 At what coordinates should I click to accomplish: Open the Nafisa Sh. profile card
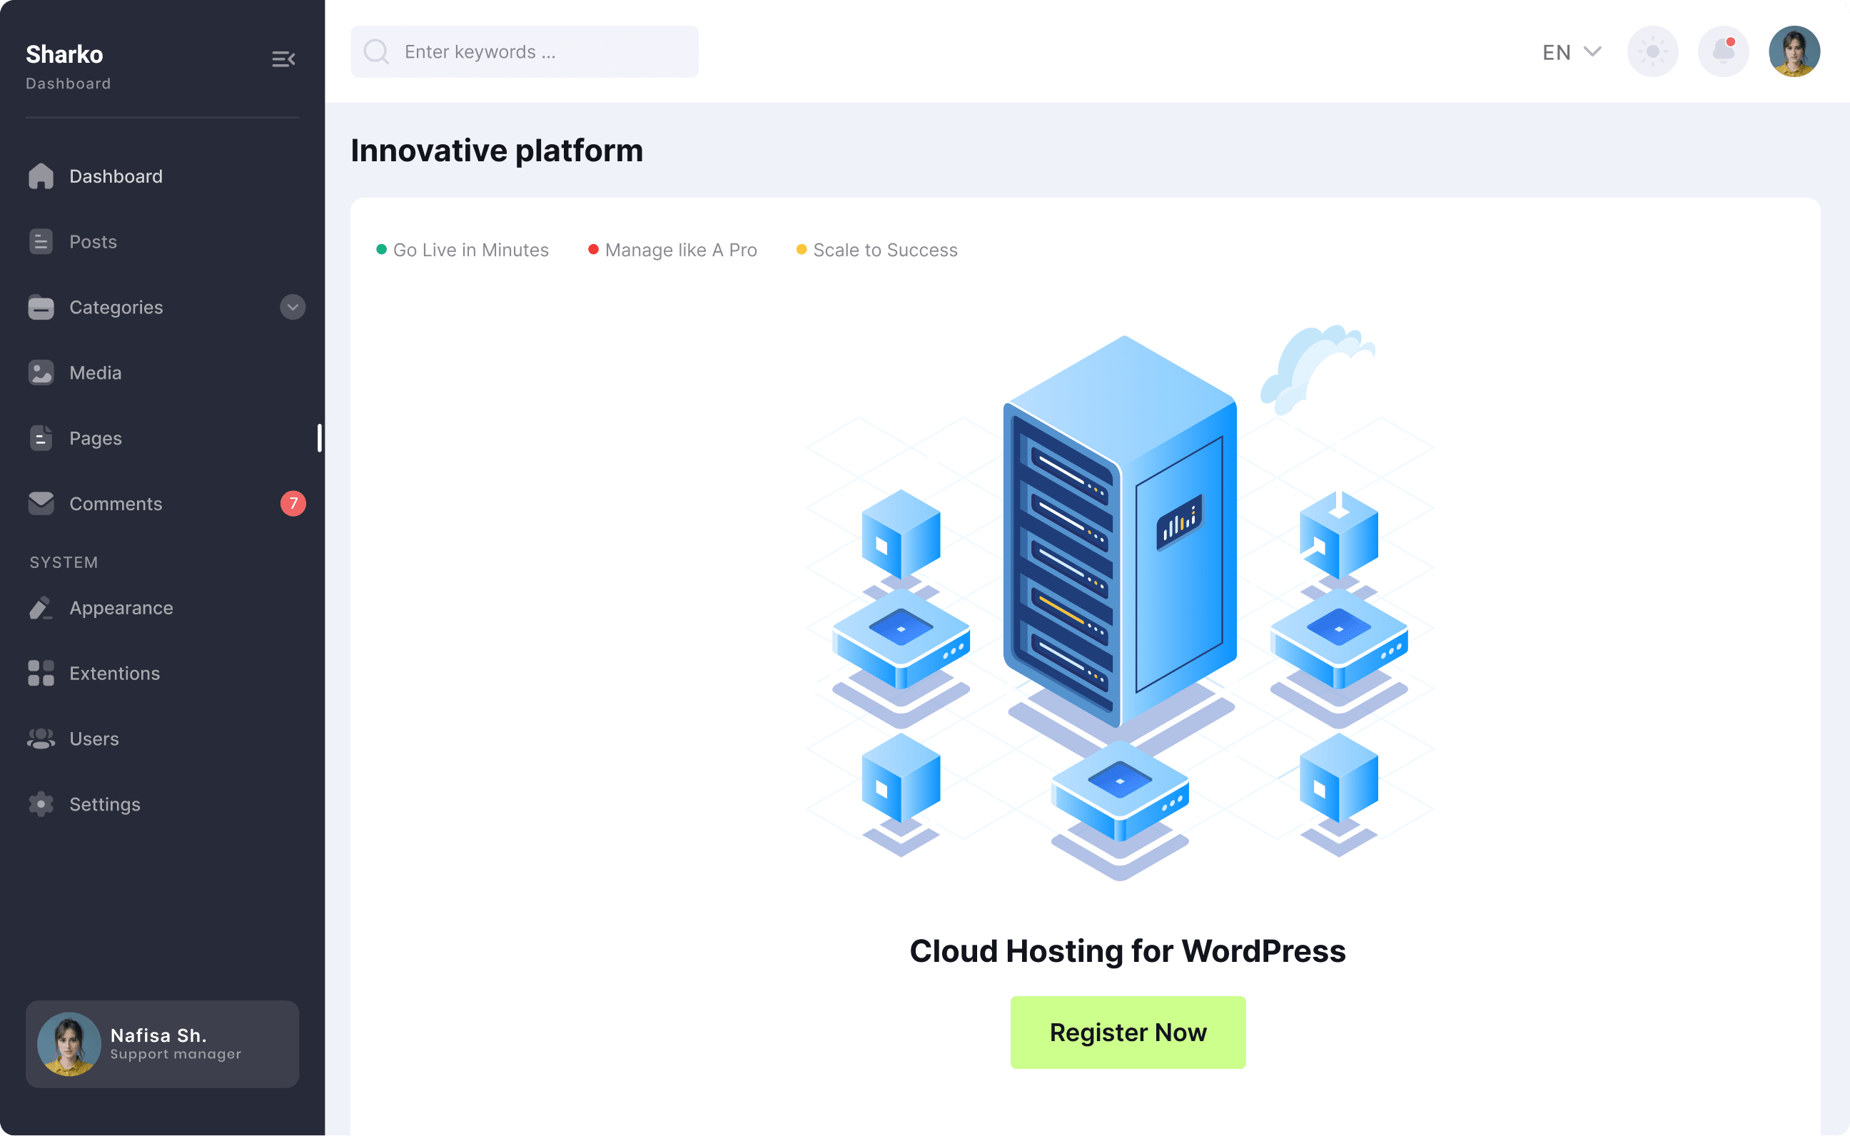[162, 1043]
